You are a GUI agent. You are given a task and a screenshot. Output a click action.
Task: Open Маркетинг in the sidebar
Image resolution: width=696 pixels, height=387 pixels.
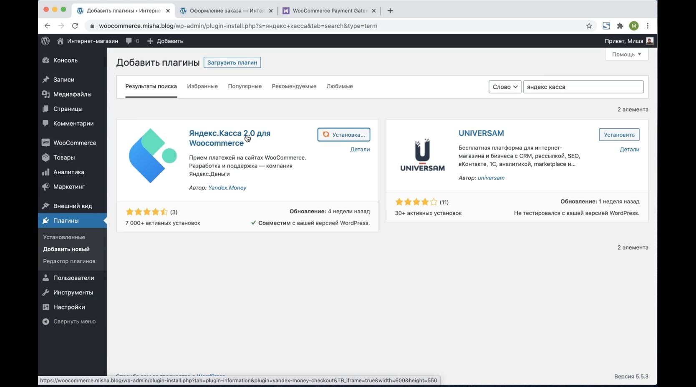point(72,187)
